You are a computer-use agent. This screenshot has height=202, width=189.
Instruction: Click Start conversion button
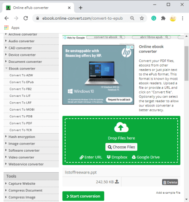pos(83,196)
